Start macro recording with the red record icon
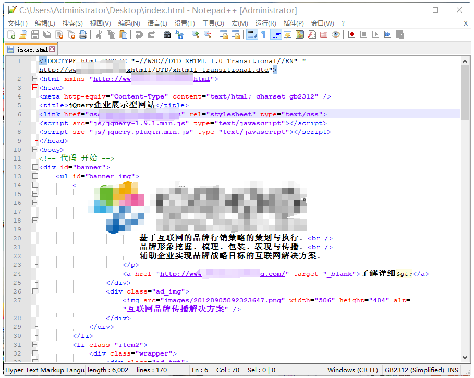Viewport: 474px width, 378px height. pyautogui.click(x=351, y=34)
